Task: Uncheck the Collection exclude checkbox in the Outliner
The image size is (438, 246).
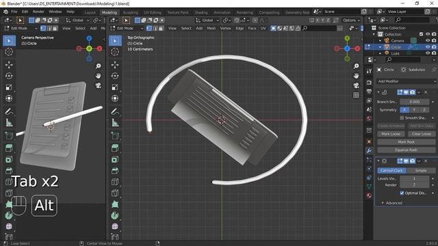Action: click(x=422, y=34)
